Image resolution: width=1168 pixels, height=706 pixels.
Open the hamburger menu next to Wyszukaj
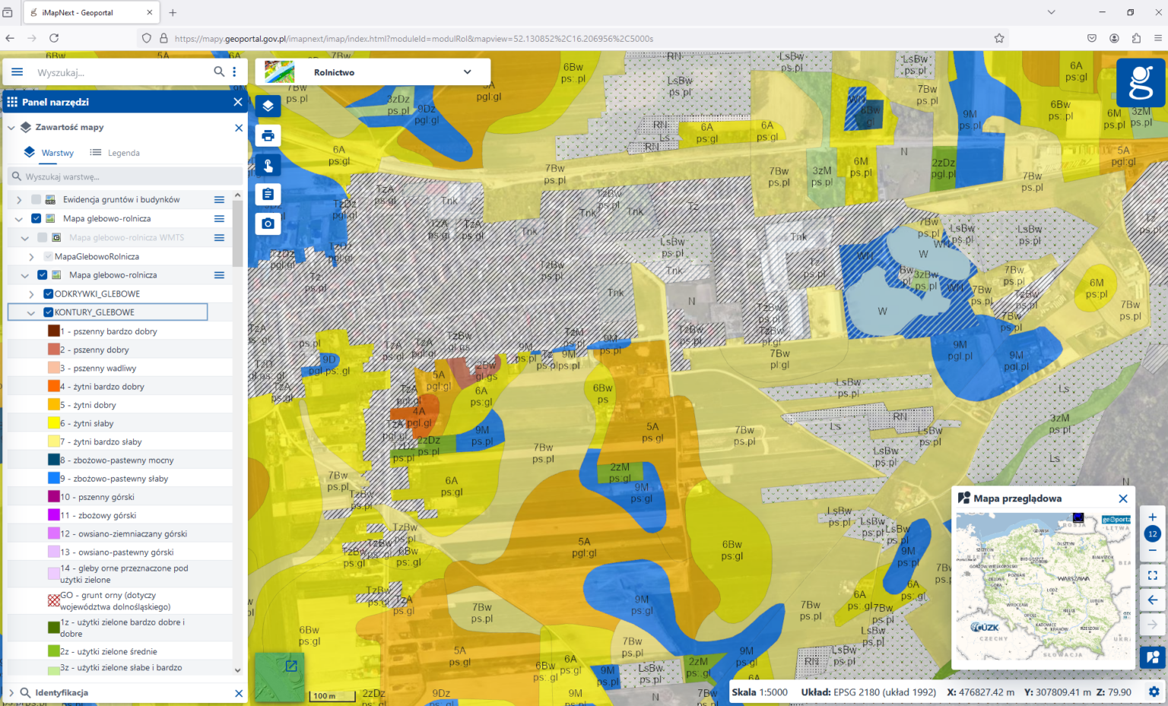17,71
